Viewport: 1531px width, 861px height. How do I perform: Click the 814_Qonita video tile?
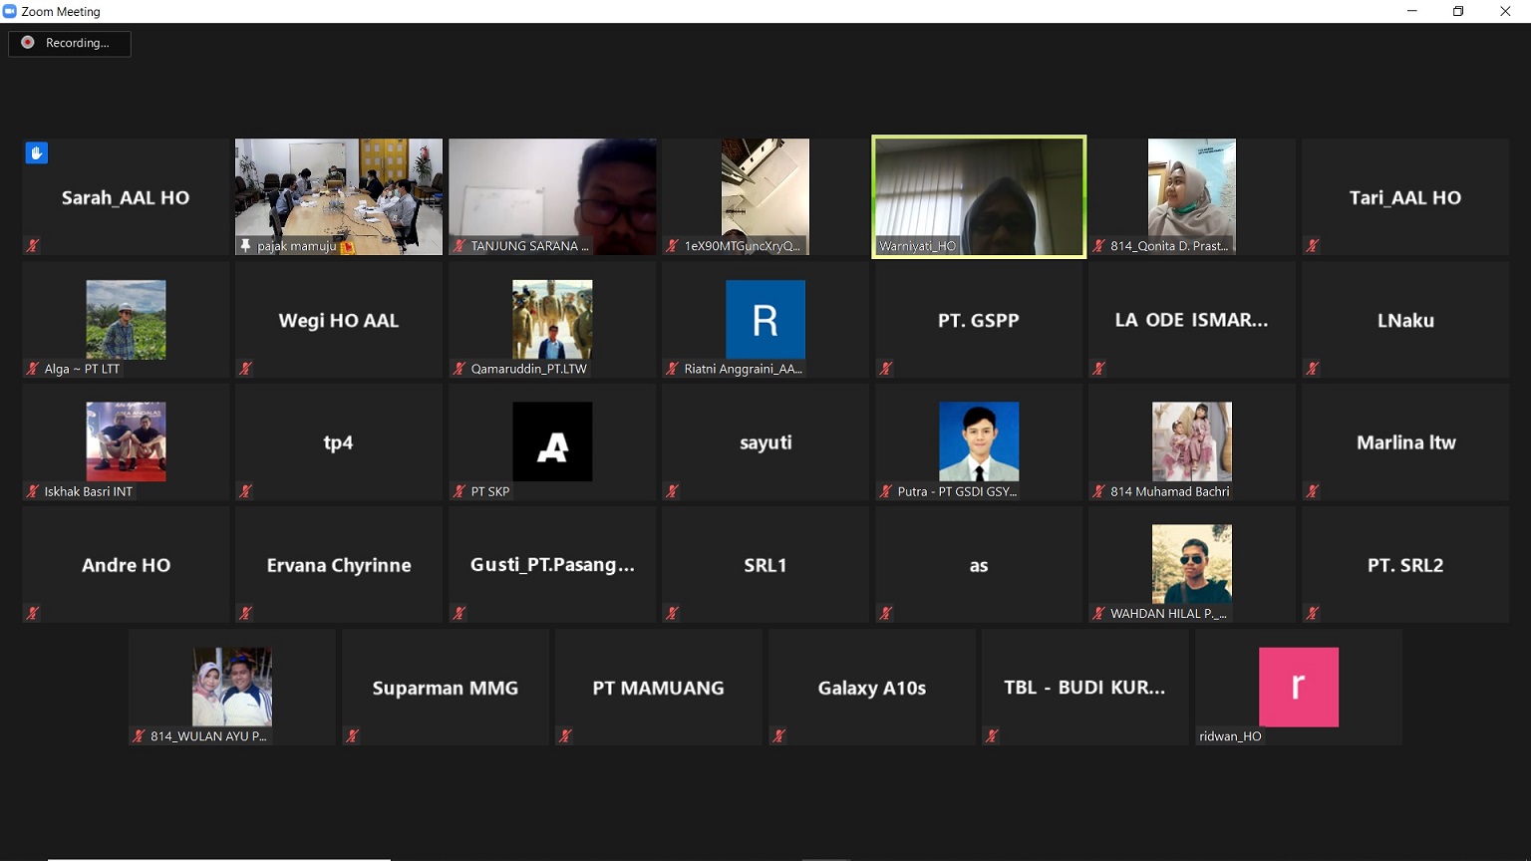1191,196
